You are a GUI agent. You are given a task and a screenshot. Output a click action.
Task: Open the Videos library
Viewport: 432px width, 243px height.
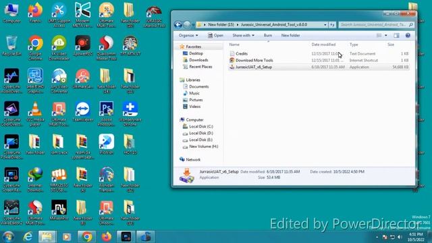click(x=194, y=107)
